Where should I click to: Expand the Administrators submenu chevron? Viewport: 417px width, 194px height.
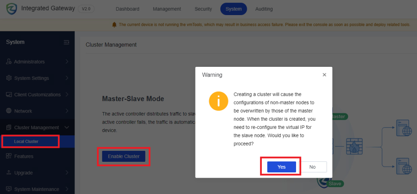67,62
